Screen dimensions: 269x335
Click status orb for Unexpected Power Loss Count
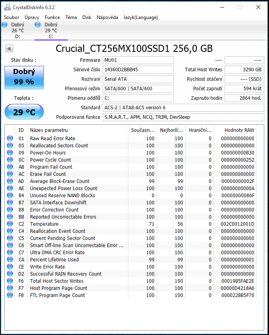pyautogui.click(x=10, y=188)
